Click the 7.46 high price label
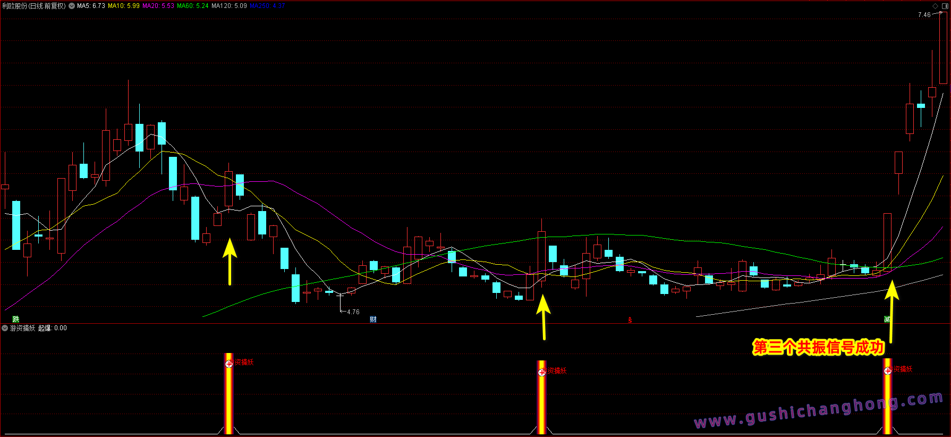Image resolution: width=951 pixels, height=437 pixels. 924,15
